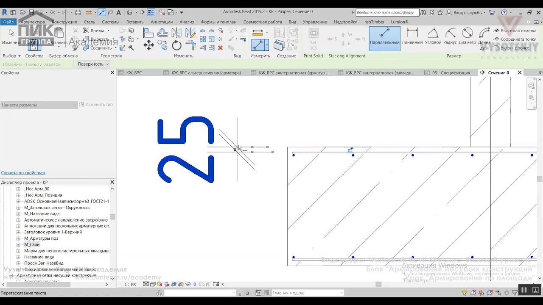
Task: Select the Radius (Радиус) dimension tool
Action: click(x=450, y=36)
